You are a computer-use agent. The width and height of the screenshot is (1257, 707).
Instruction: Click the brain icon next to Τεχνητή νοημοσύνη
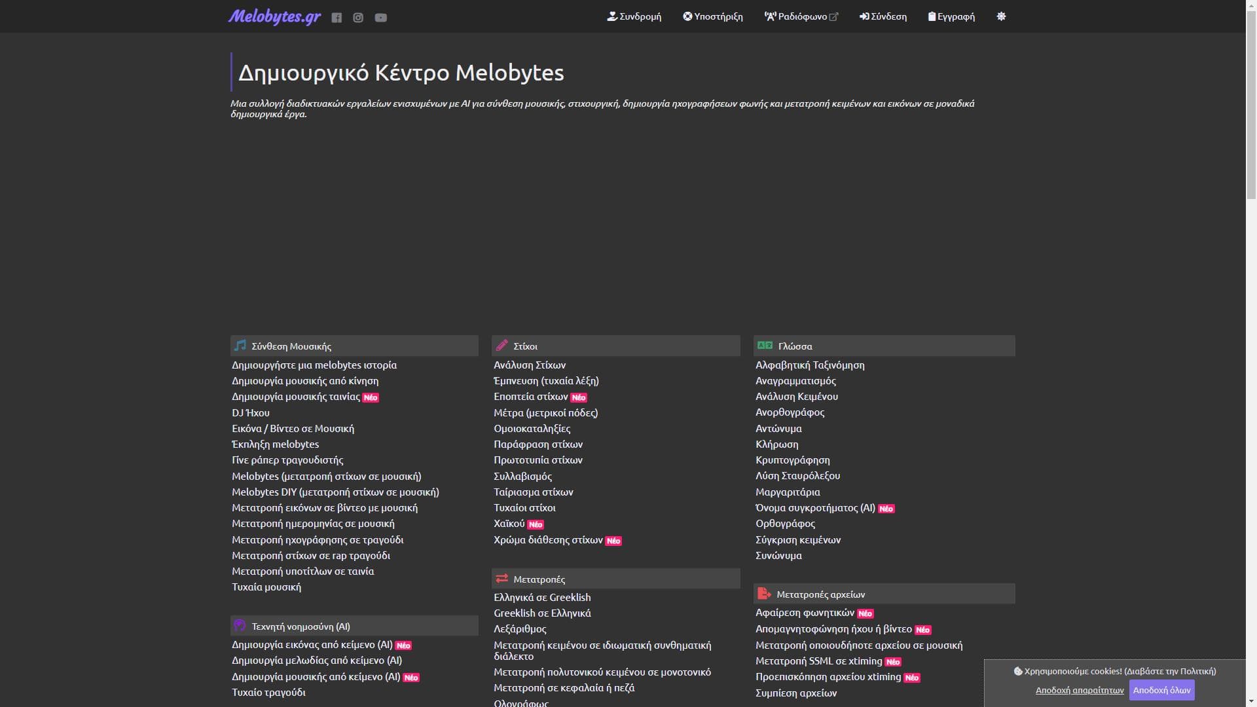point(240,626)
